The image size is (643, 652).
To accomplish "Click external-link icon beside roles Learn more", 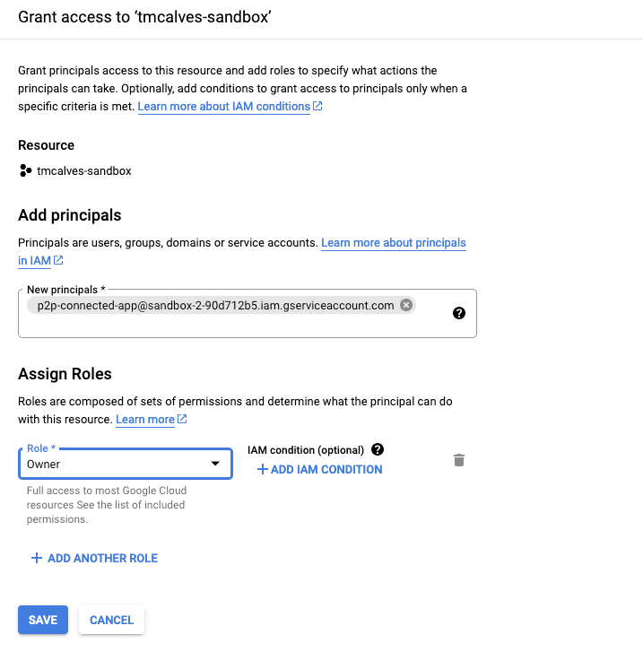I will point(182,420).
